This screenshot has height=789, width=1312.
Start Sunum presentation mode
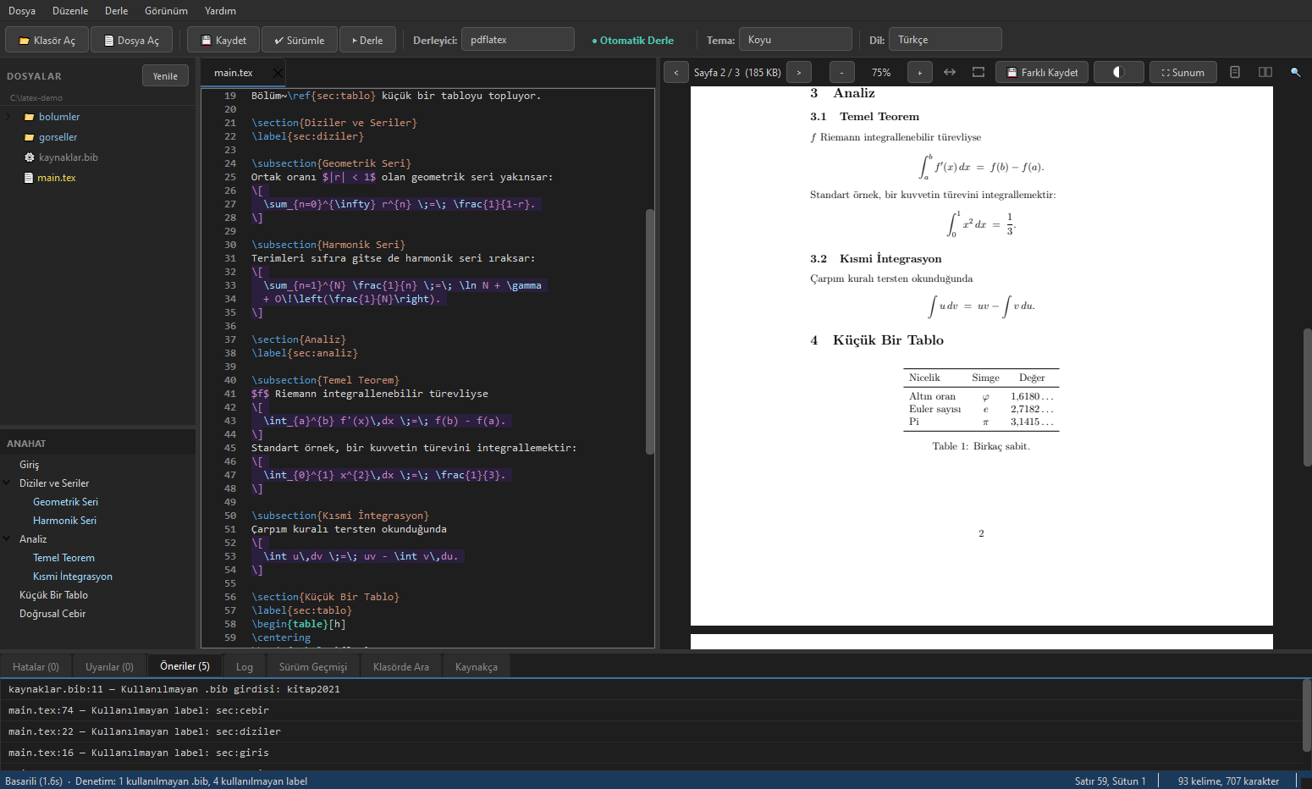tap(1182, 73)
